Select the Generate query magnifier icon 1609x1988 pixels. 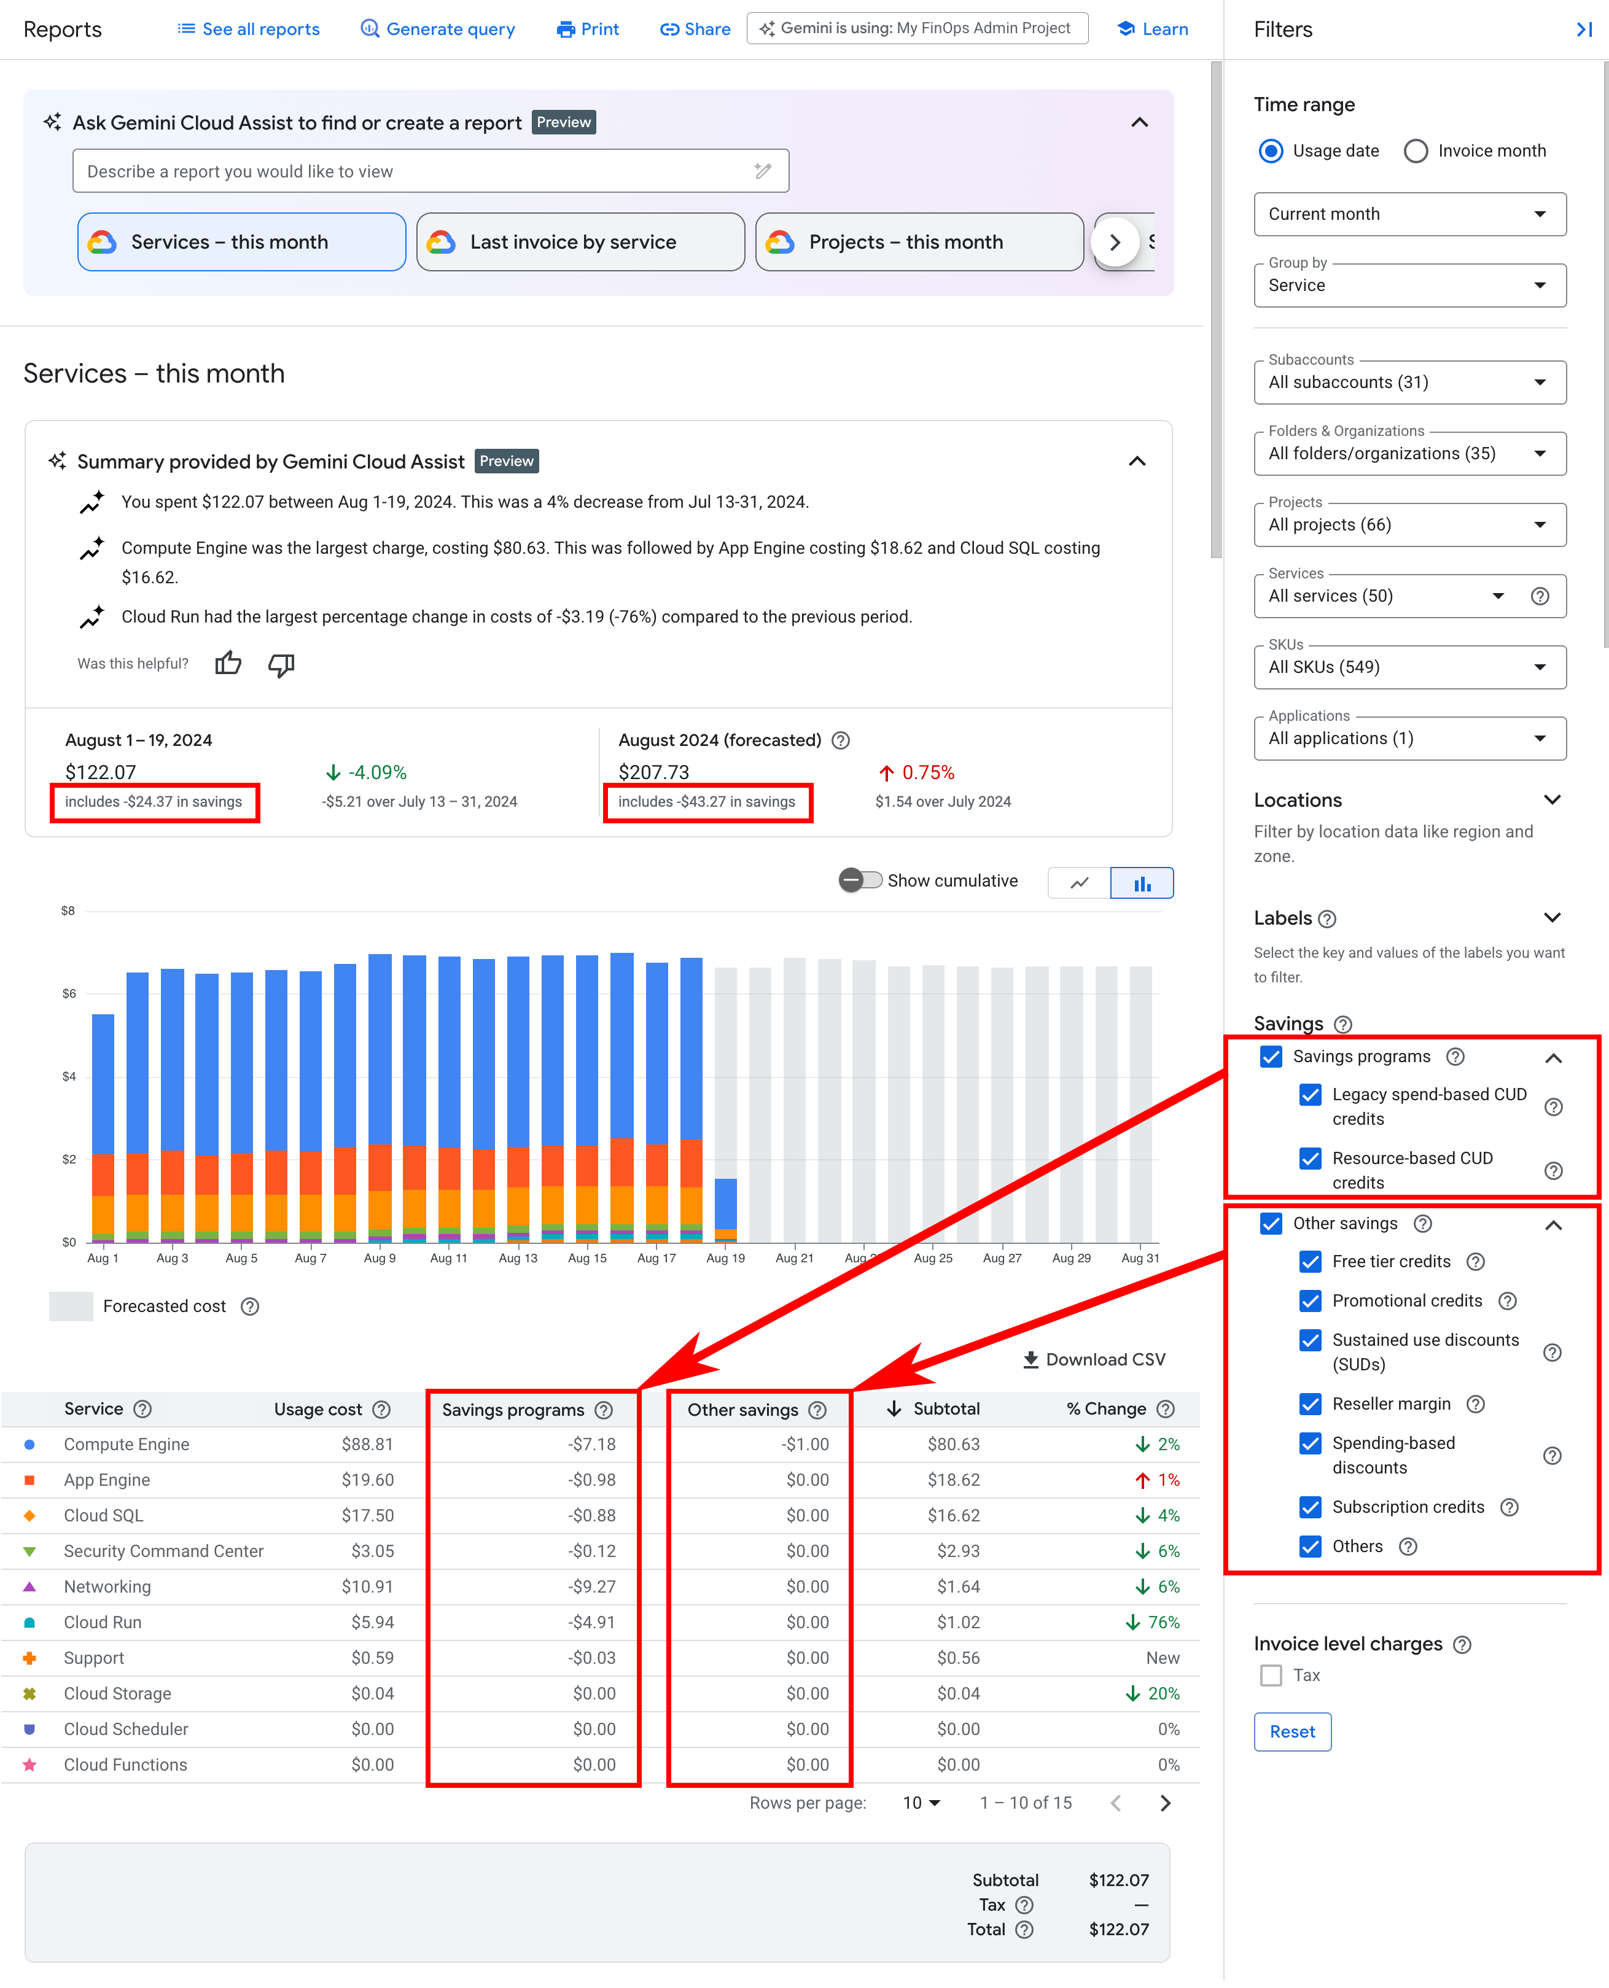pos(369,29)
